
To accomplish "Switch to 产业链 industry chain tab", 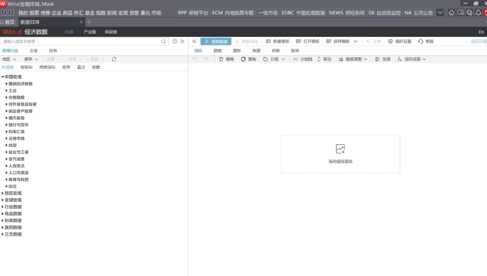I will coord(90,32).
